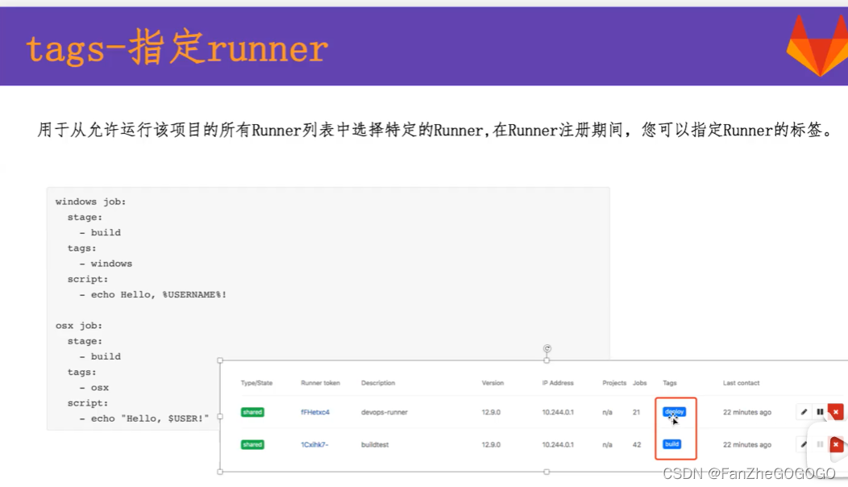Click the Last contact column header

coord(741,383)
